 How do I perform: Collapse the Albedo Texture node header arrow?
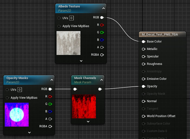(103, 8)
